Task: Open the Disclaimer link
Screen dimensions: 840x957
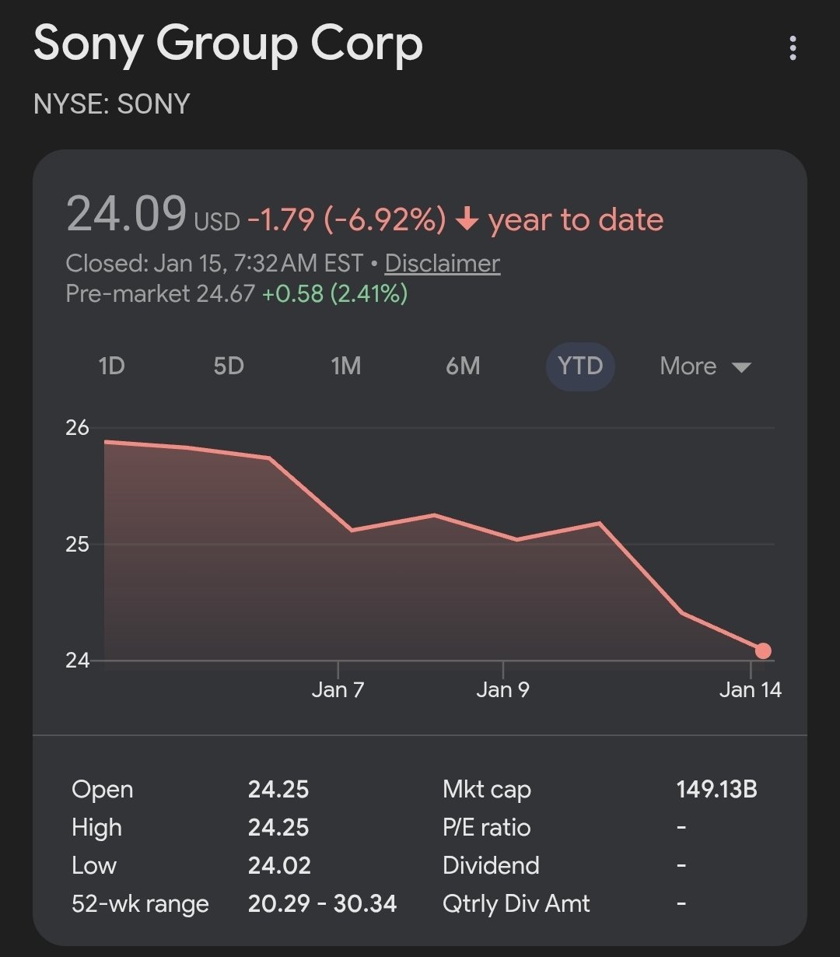Action: pos(442,263)
